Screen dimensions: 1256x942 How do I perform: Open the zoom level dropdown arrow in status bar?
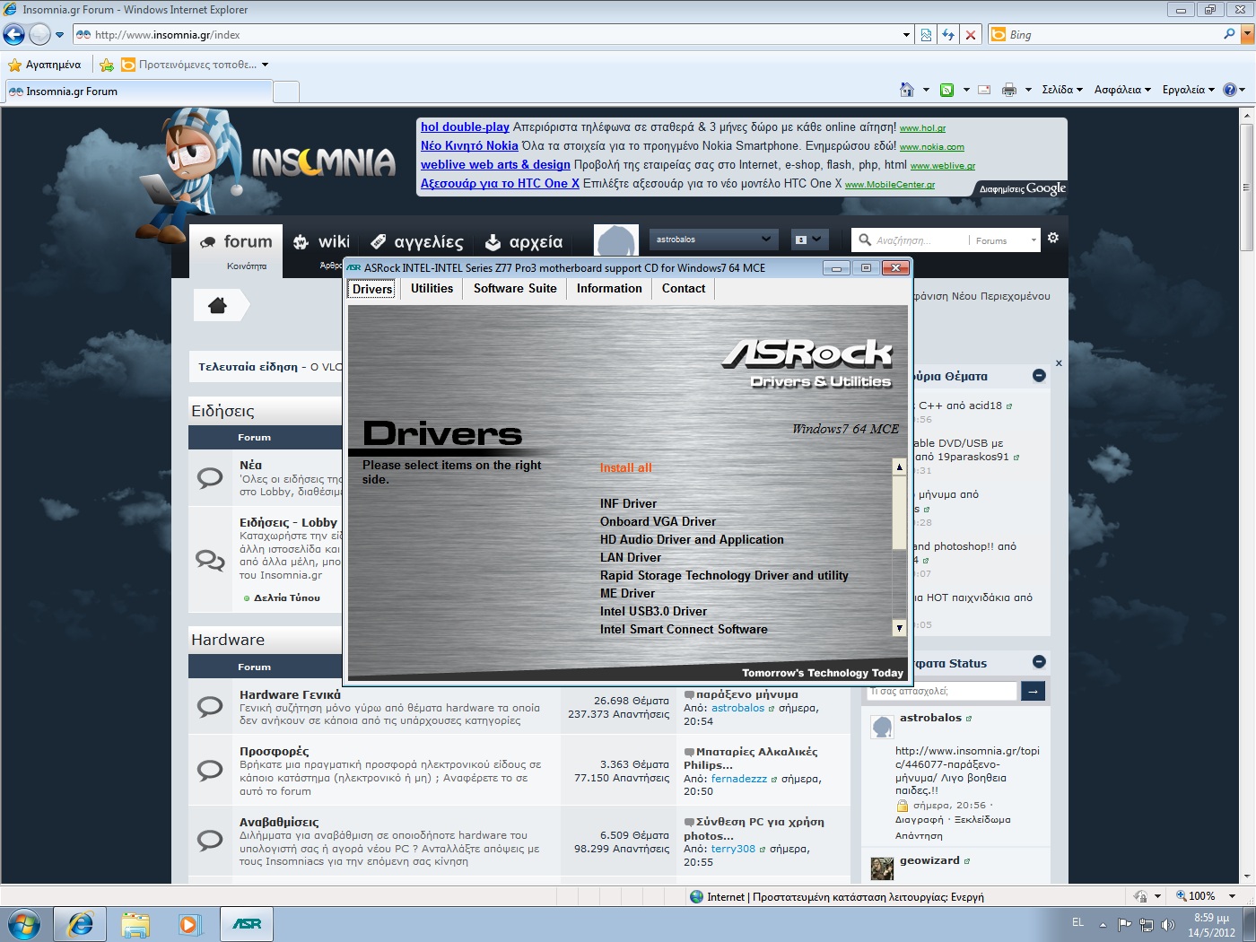(x=1232, y=896)
